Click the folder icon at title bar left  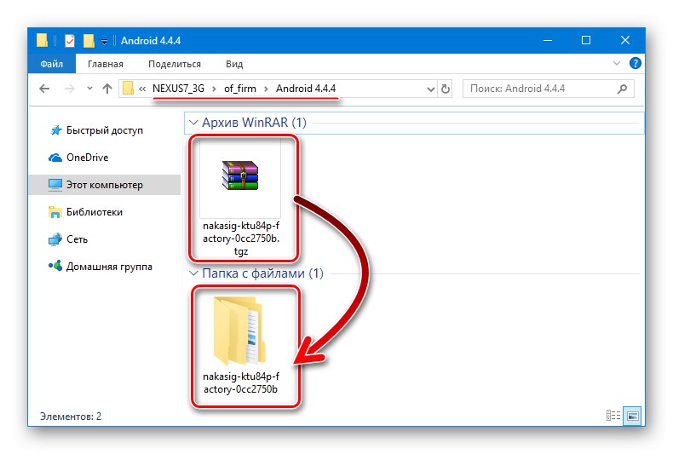click(x=42, y=40)
